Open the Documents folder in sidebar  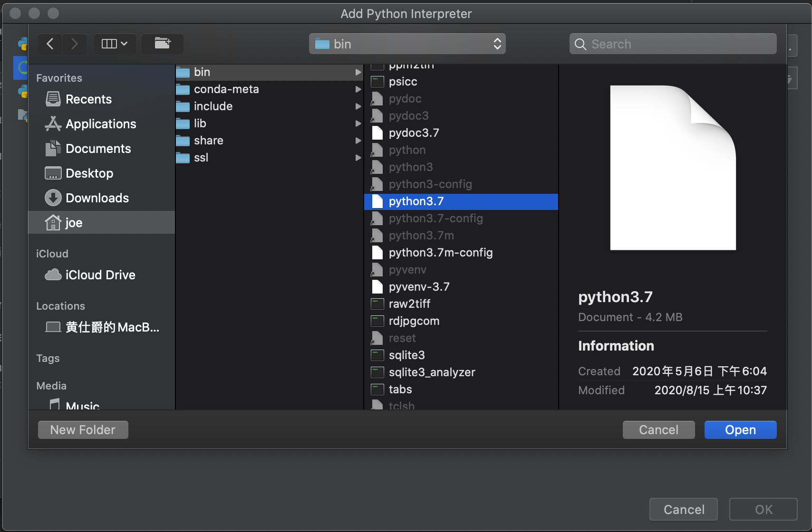pyautogui.click(x=98, y=148)
